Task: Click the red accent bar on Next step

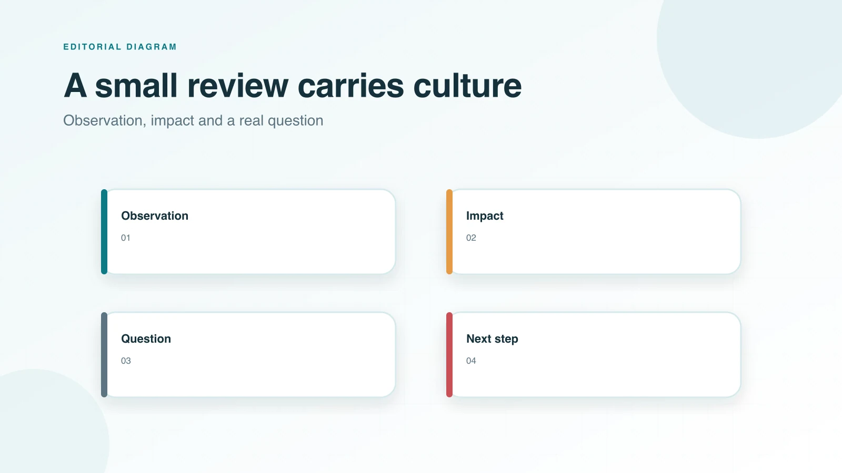Action: (x=449, y=355)
